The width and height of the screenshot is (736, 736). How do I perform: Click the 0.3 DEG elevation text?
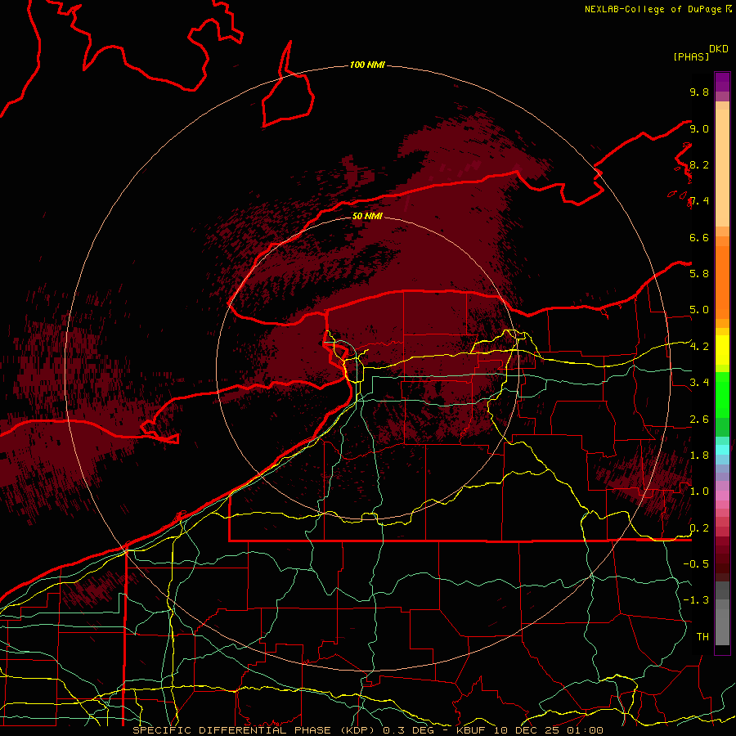pos(408,730)
